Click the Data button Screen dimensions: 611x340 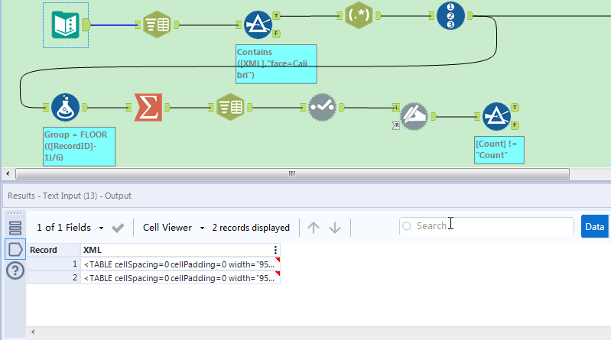click(x=595, y=227)
